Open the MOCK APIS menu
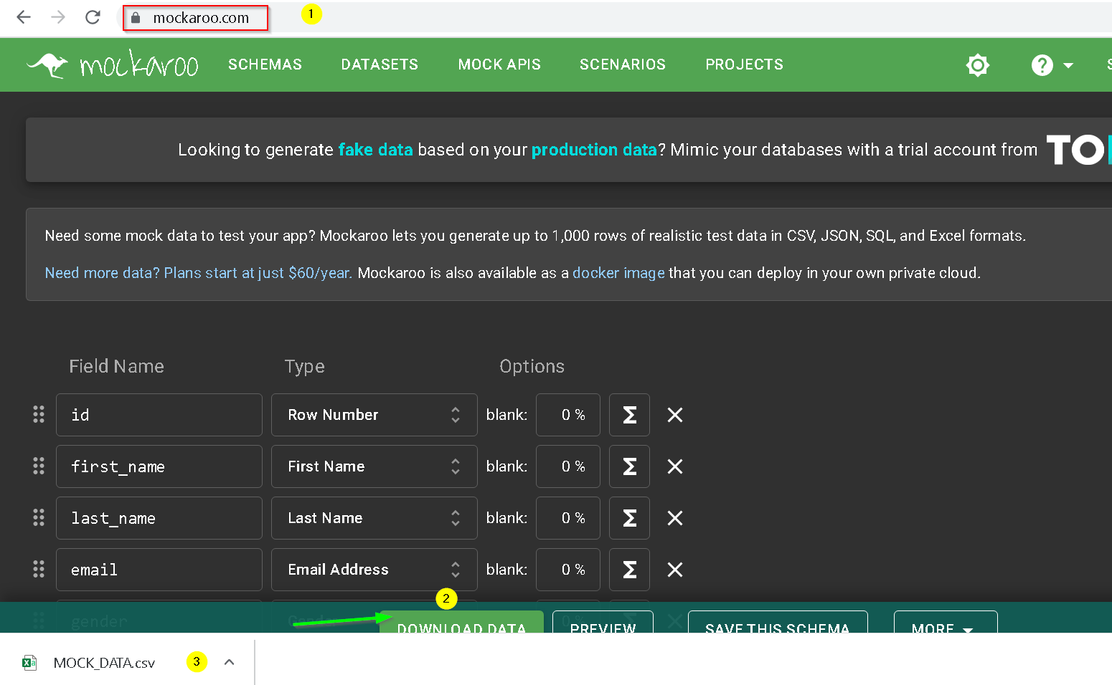The image size is (1112, 685). (x=499, y=64)
